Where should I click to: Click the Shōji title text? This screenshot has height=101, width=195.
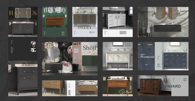89,48
